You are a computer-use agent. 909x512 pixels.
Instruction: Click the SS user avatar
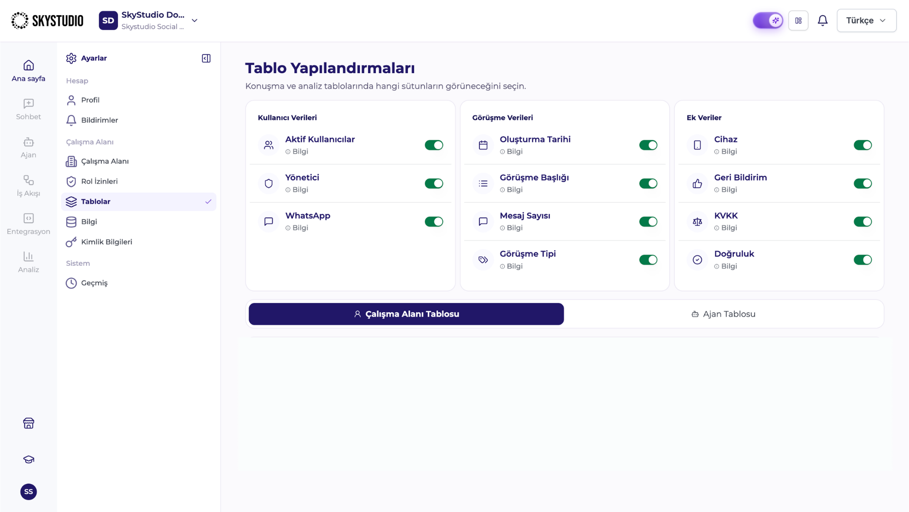28,492
